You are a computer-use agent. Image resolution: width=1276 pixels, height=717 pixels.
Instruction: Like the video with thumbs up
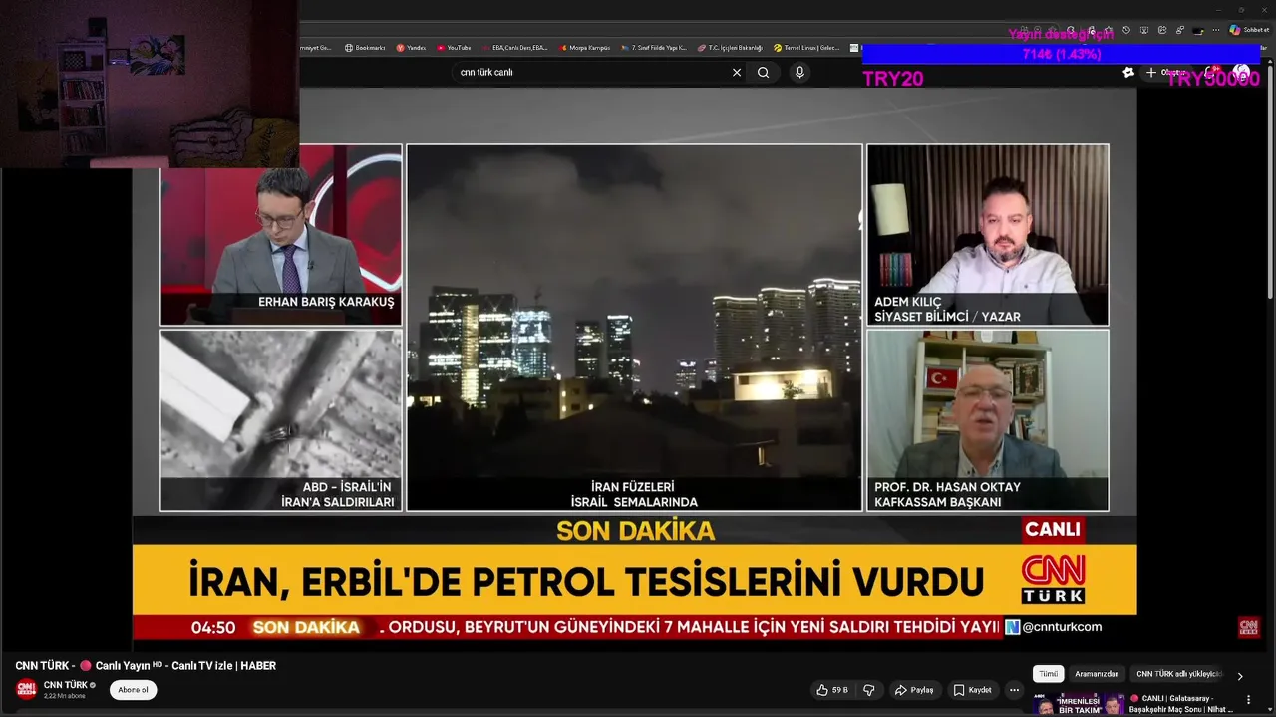tap(832, 690)
